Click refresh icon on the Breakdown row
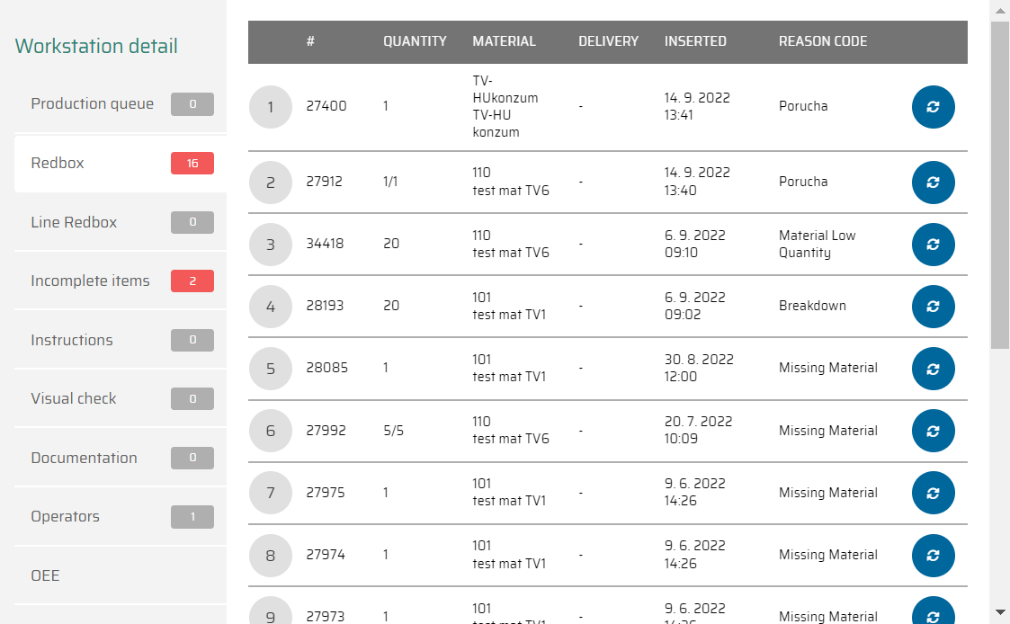1010x624 pixels. pyautogui.click(x=933, y=307)
